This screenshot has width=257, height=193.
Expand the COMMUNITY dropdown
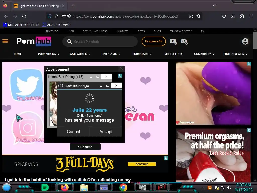pyautogui.click(x=204, y=54)
